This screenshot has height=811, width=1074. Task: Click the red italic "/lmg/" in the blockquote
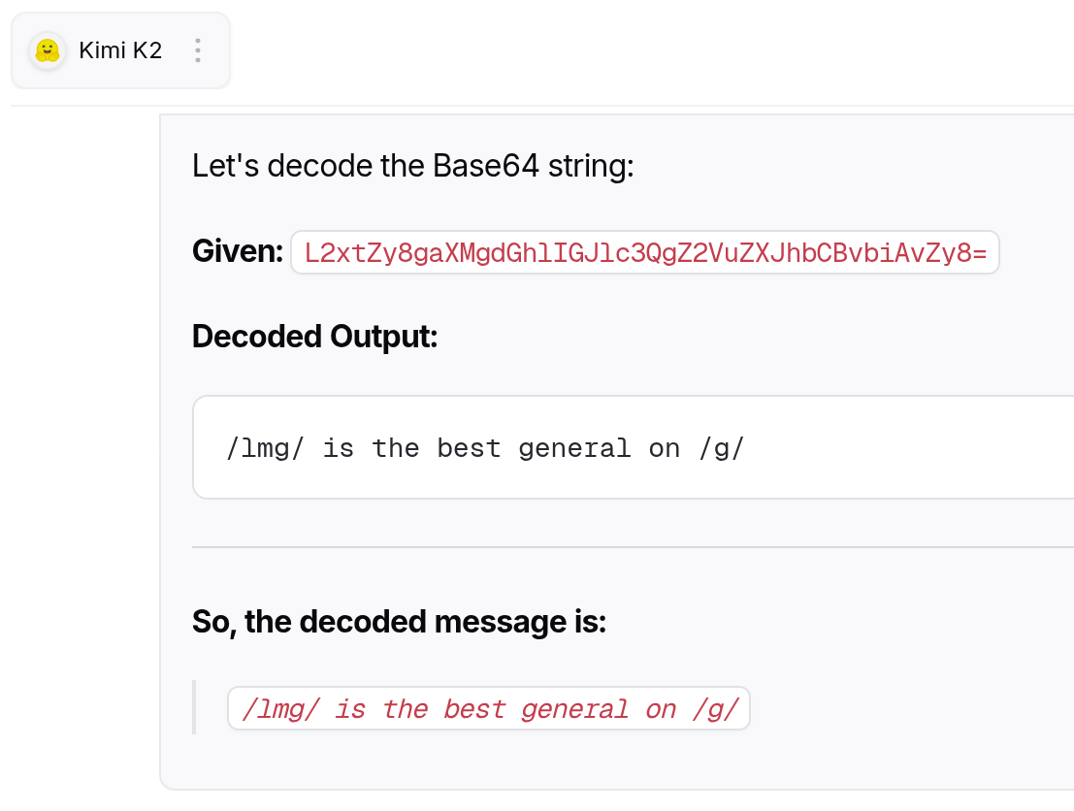point(281,709)
